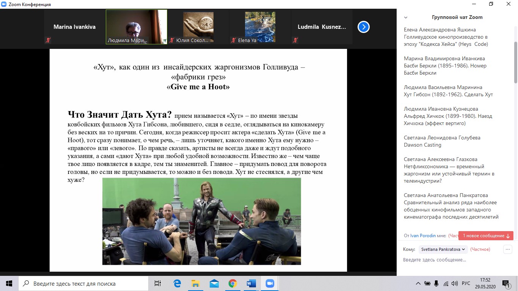Screen dimensions: 518x291
Task: Click the '1 новое сообщение' notification button
Action: [486, 236]
